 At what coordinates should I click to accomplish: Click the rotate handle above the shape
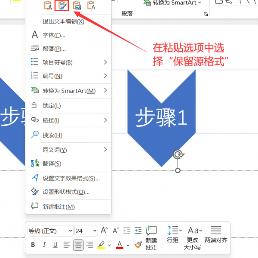(x=178, y=155)
